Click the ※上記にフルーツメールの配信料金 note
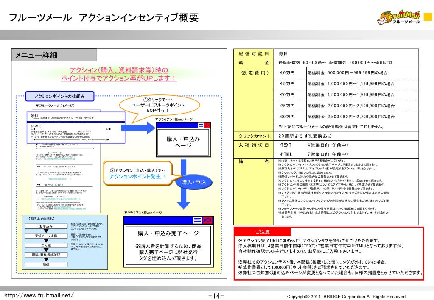The height and width of the screenshot is (300, 434). (x=332, y=127)
